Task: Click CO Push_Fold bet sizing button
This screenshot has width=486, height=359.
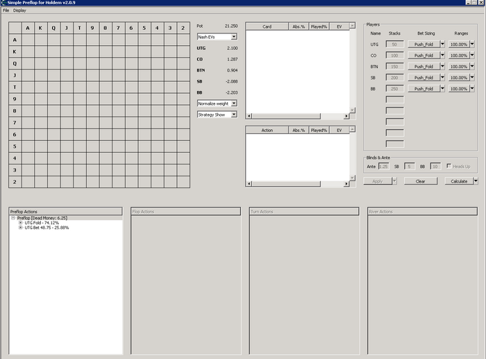Action: pos(424,55)
